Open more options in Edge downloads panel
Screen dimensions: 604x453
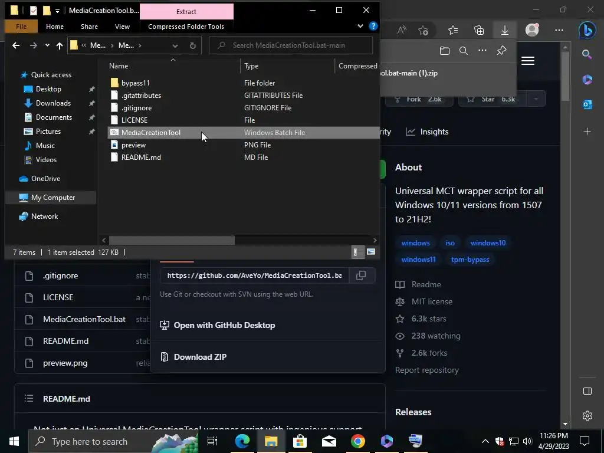(x=482, y=51)
